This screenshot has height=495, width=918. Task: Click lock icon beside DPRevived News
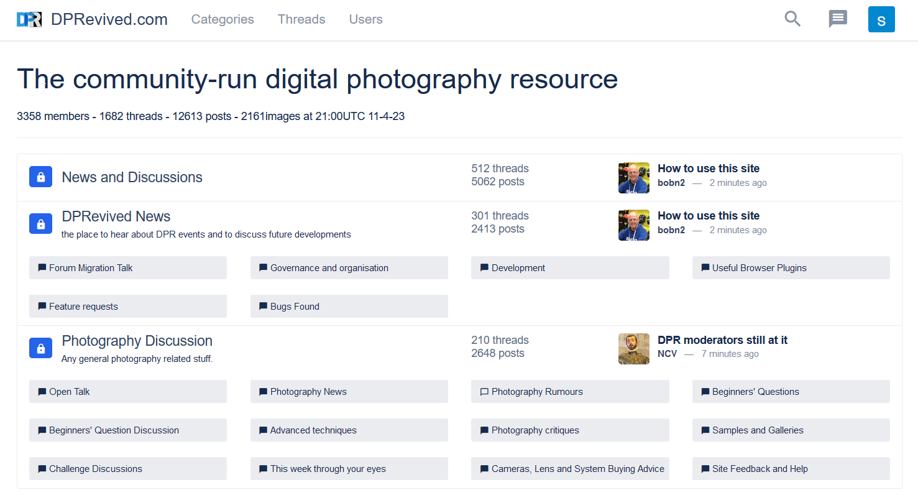pyautogui.click(x=40, y=223)
